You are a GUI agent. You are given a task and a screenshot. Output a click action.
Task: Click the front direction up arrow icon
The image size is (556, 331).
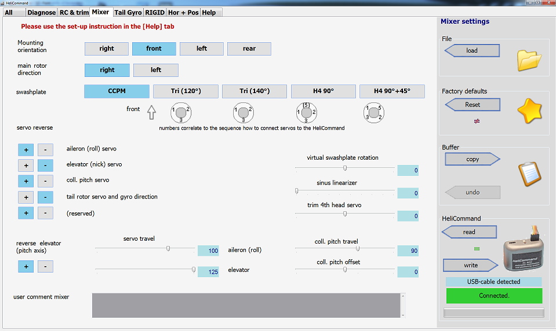click(x=151, y=112)
